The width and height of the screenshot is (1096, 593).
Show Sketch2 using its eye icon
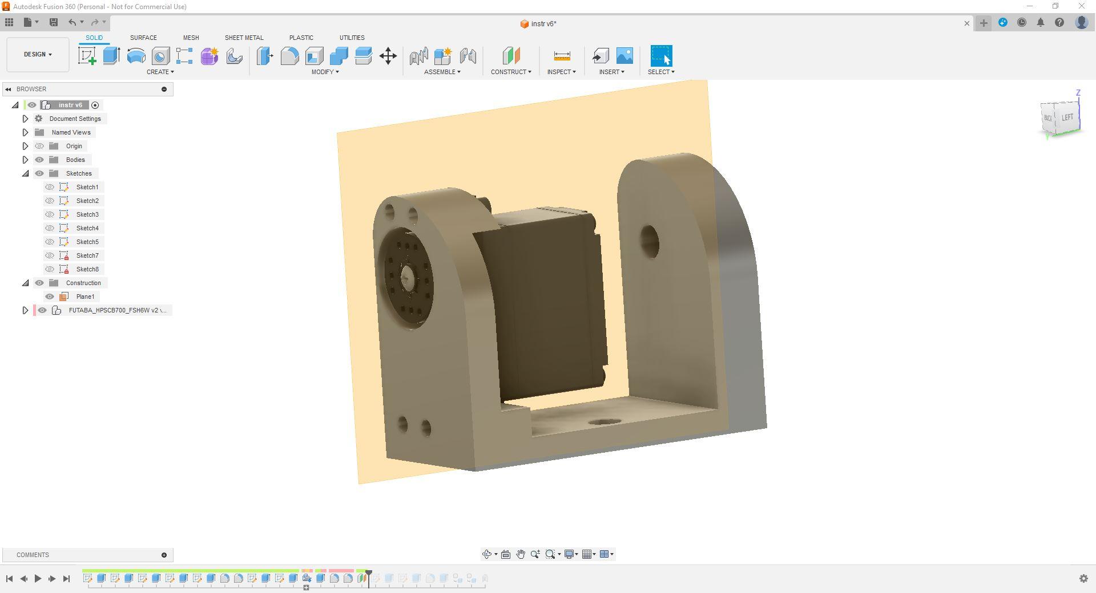tap(50, 201)
